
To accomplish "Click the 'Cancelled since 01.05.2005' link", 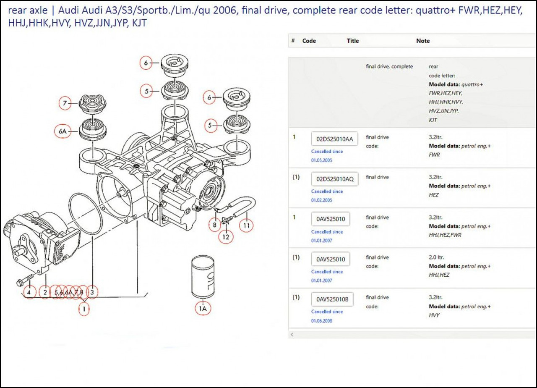I will [x=327, y=156].
